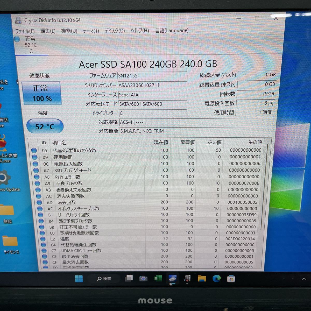Select the 壁紙 folder on desktop
311x311 pixels.
tap(7, 214)
